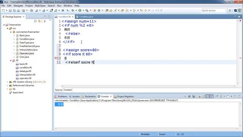Image resolution: width=243 pixels, height=137 pixels.
Task: Collapse the src folder node
Action: click(x=8, y=28)
